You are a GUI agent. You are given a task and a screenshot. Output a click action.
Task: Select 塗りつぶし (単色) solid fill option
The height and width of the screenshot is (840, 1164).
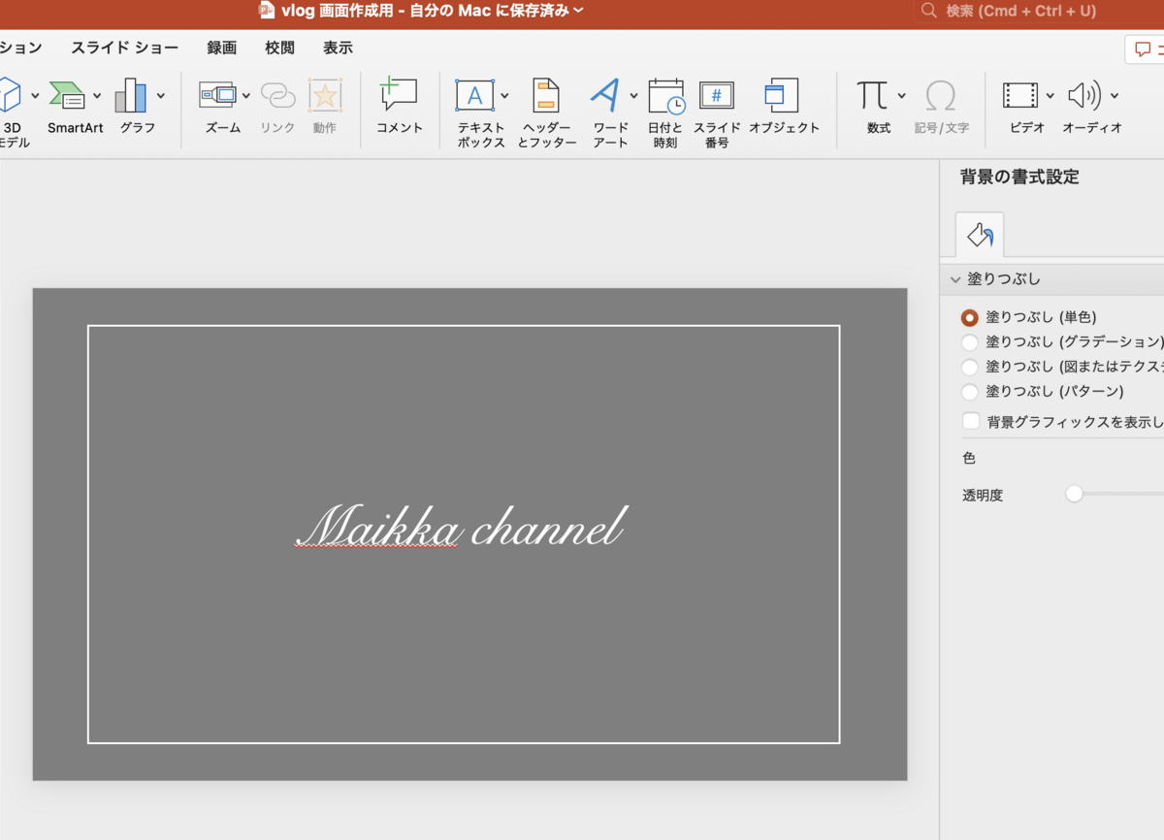pyautogui.click(x=970, y=317)
